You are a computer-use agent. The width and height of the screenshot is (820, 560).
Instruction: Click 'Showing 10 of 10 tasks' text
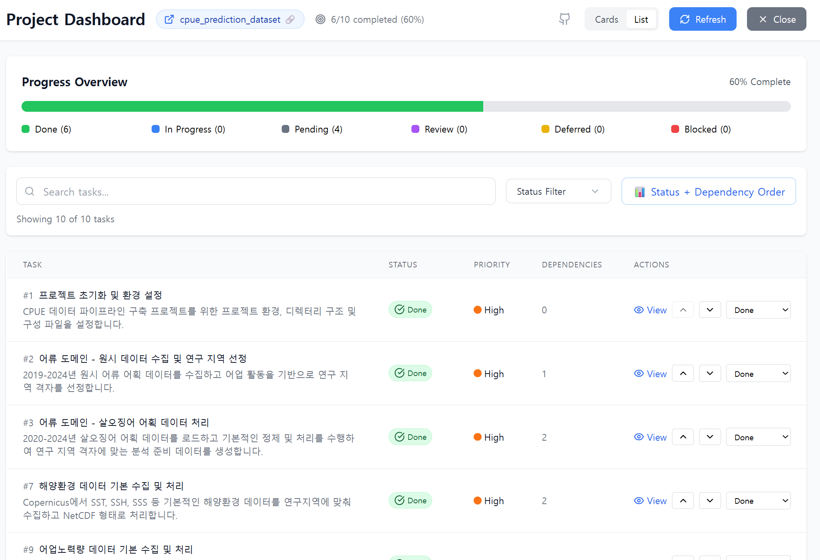click(65, 219)
